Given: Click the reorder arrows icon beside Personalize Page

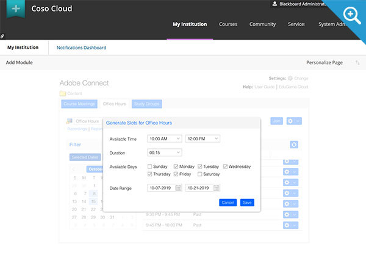Looking at the screenshot, I should pyautogui.click(x=357, y=62).
